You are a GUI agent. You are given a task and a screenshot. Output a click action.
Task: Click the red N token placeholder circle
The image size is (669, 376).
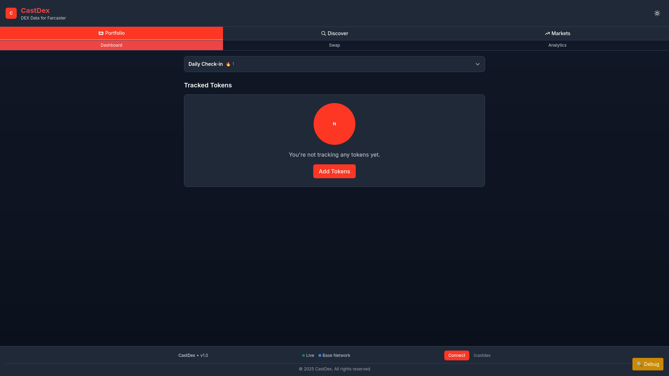click(334, 124)
